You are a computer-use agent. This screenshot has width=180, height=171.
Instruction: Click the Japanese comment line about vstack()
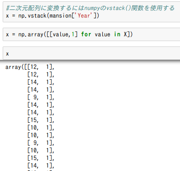point(90,8)
